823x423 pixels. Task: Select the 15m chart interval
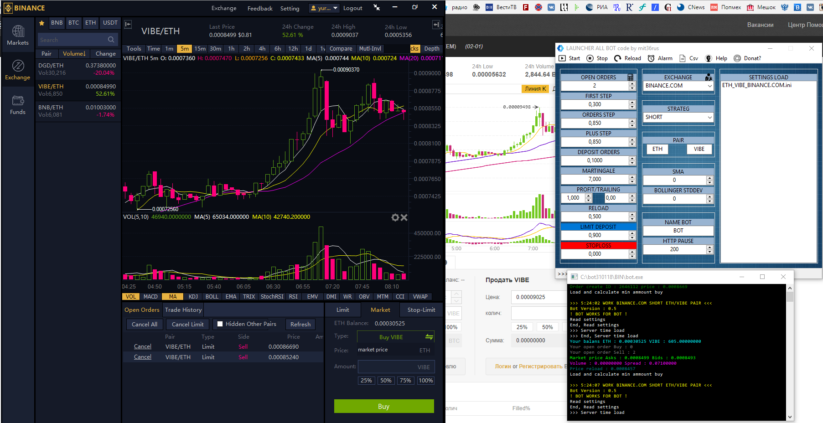[200, 49]
